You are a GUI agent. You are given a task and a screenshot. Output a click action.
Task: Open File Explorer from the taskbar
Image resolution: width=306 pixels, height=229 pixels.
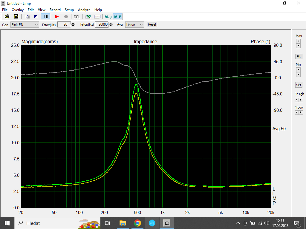tap(123, 223)
